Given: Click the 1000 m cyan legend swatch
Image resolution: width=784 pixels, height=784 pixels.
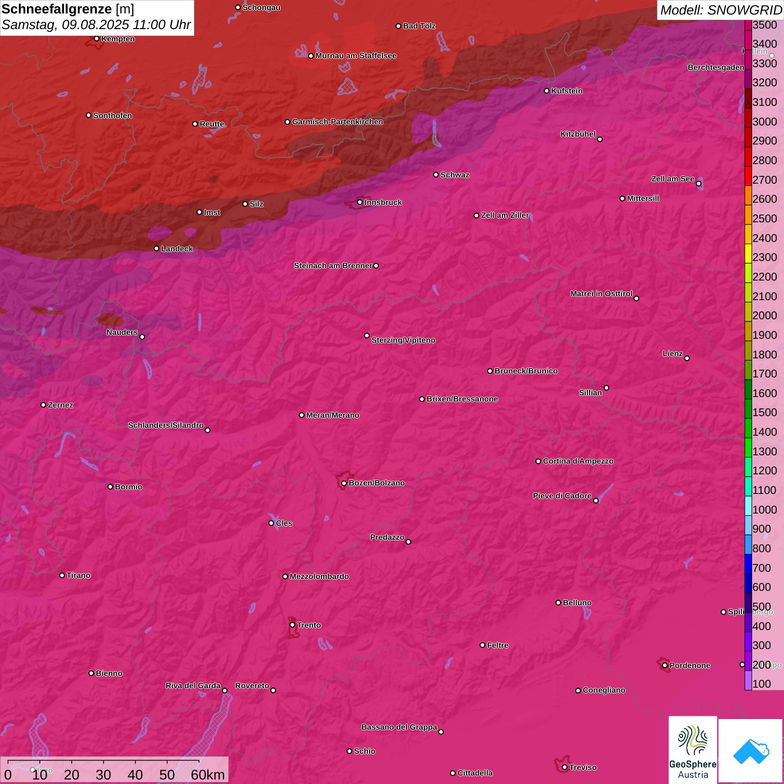Looking at the screenshot, I should [748, 506].
